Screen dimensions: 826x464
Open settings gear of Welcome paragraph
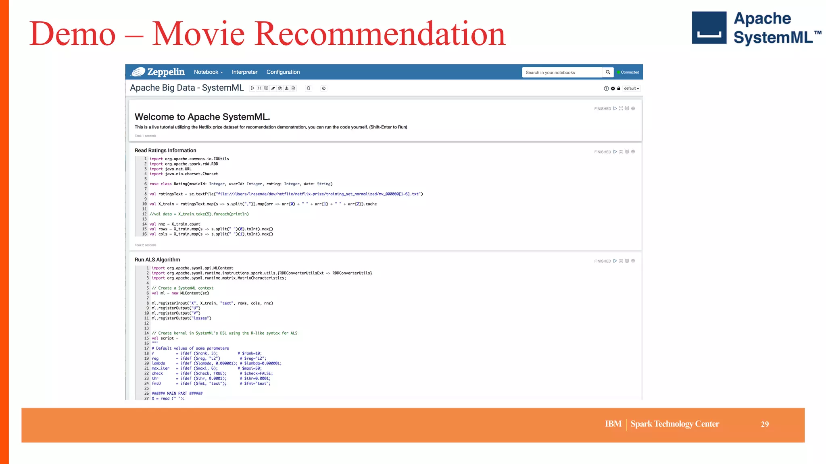coord(633,108)
